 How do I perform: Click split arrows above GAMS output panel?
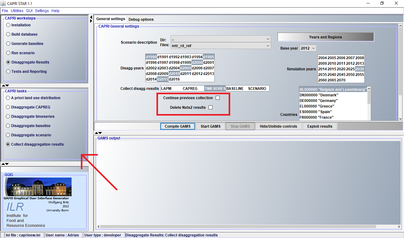coord(98,133)
